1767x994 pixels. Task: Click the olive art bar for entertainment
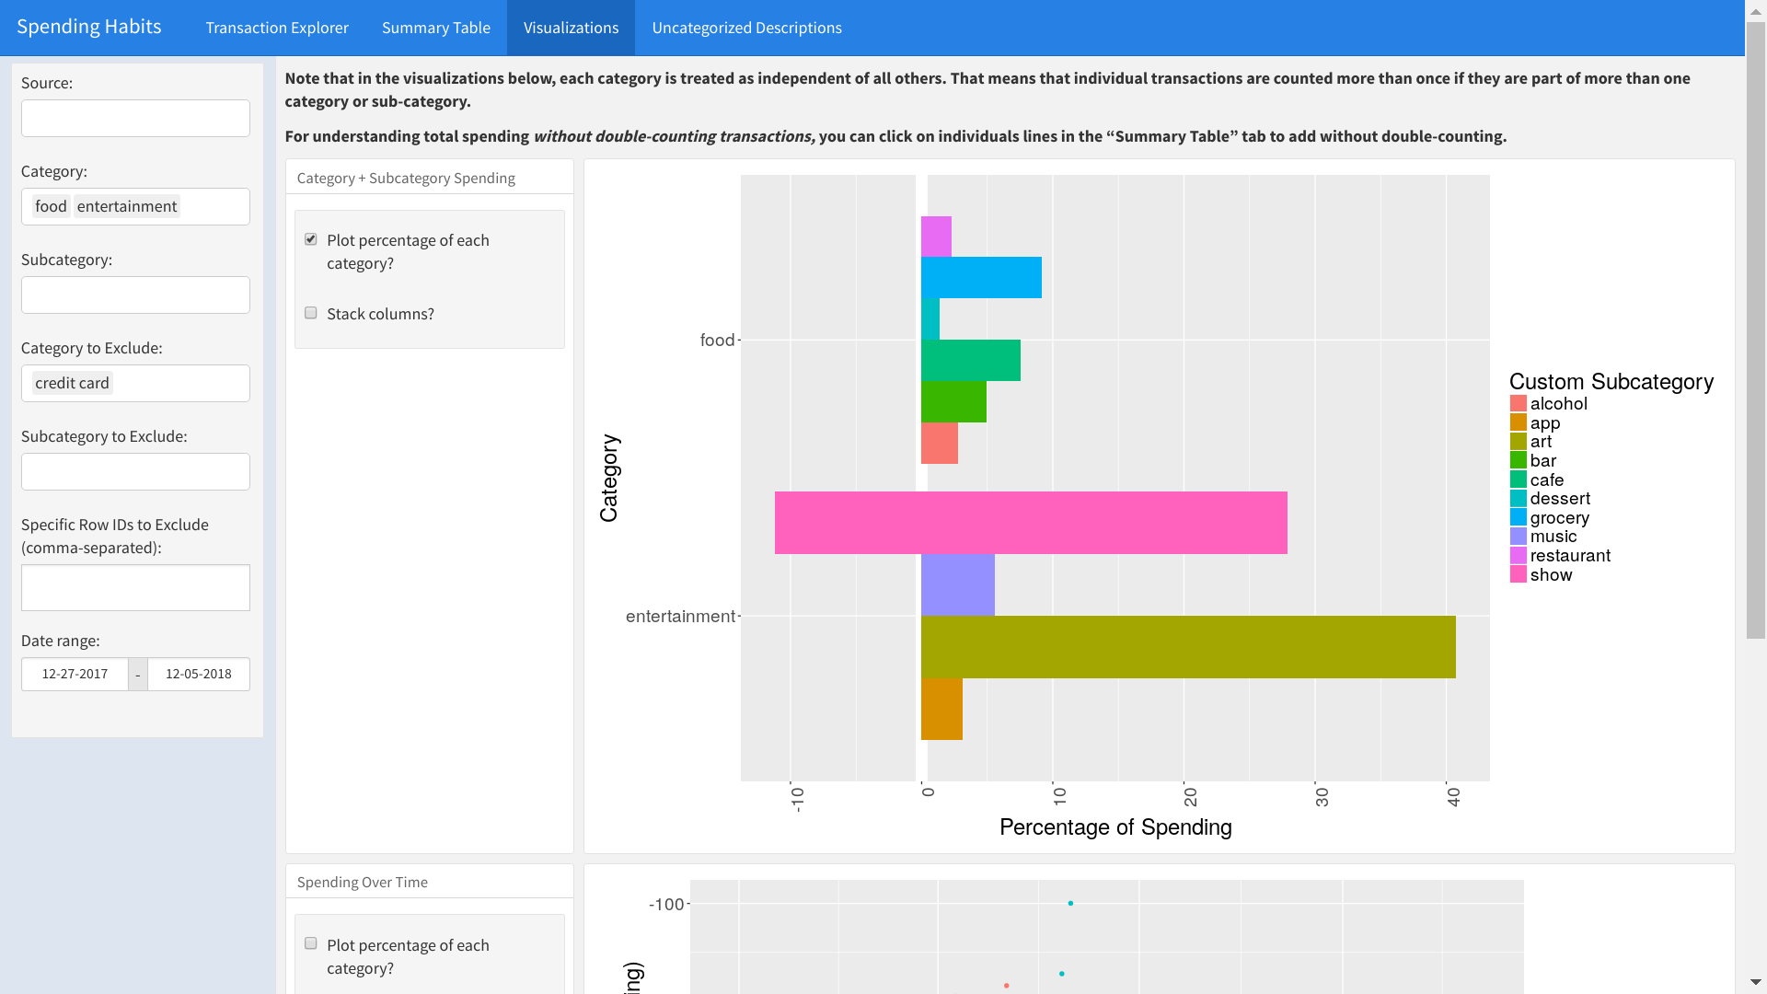tap(1188, 647)
